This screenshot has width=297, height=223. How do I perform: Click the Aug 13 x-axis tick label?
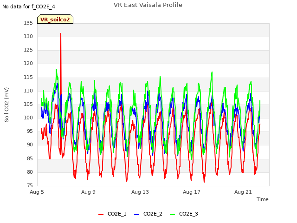click(140, 192)
